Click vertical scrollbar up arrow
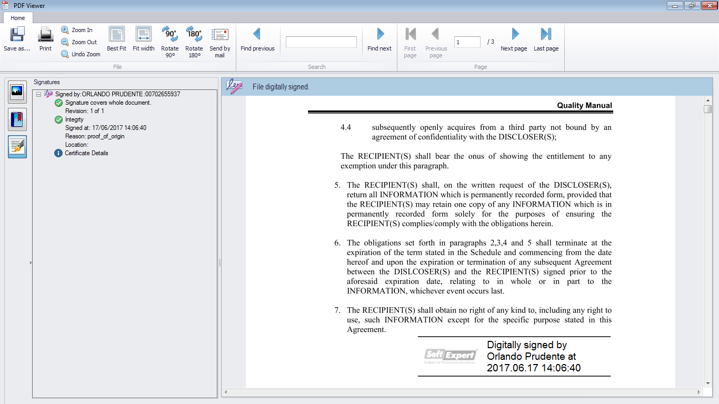 707,100
